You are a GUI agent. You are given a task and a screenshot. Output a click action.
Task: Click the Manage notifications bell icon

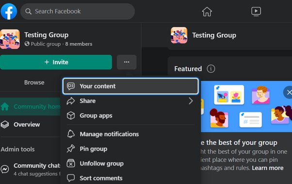(71, 134)
